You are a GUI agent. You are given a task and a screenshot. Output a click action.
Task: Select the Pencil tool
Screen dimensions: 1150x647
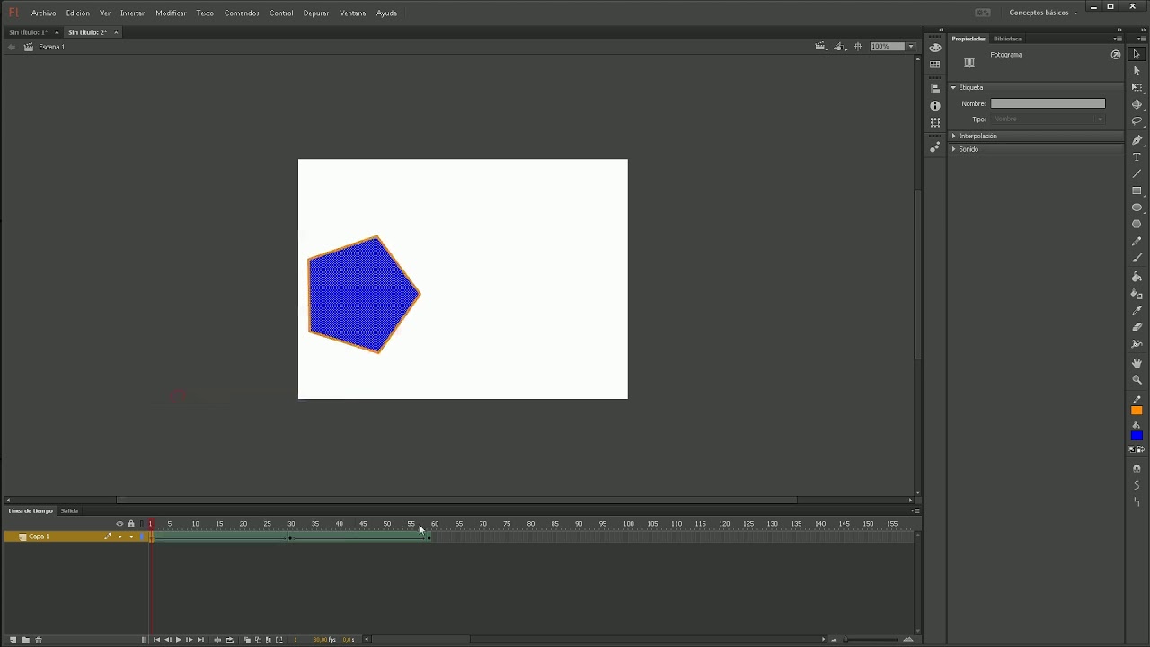(1137, 242)
